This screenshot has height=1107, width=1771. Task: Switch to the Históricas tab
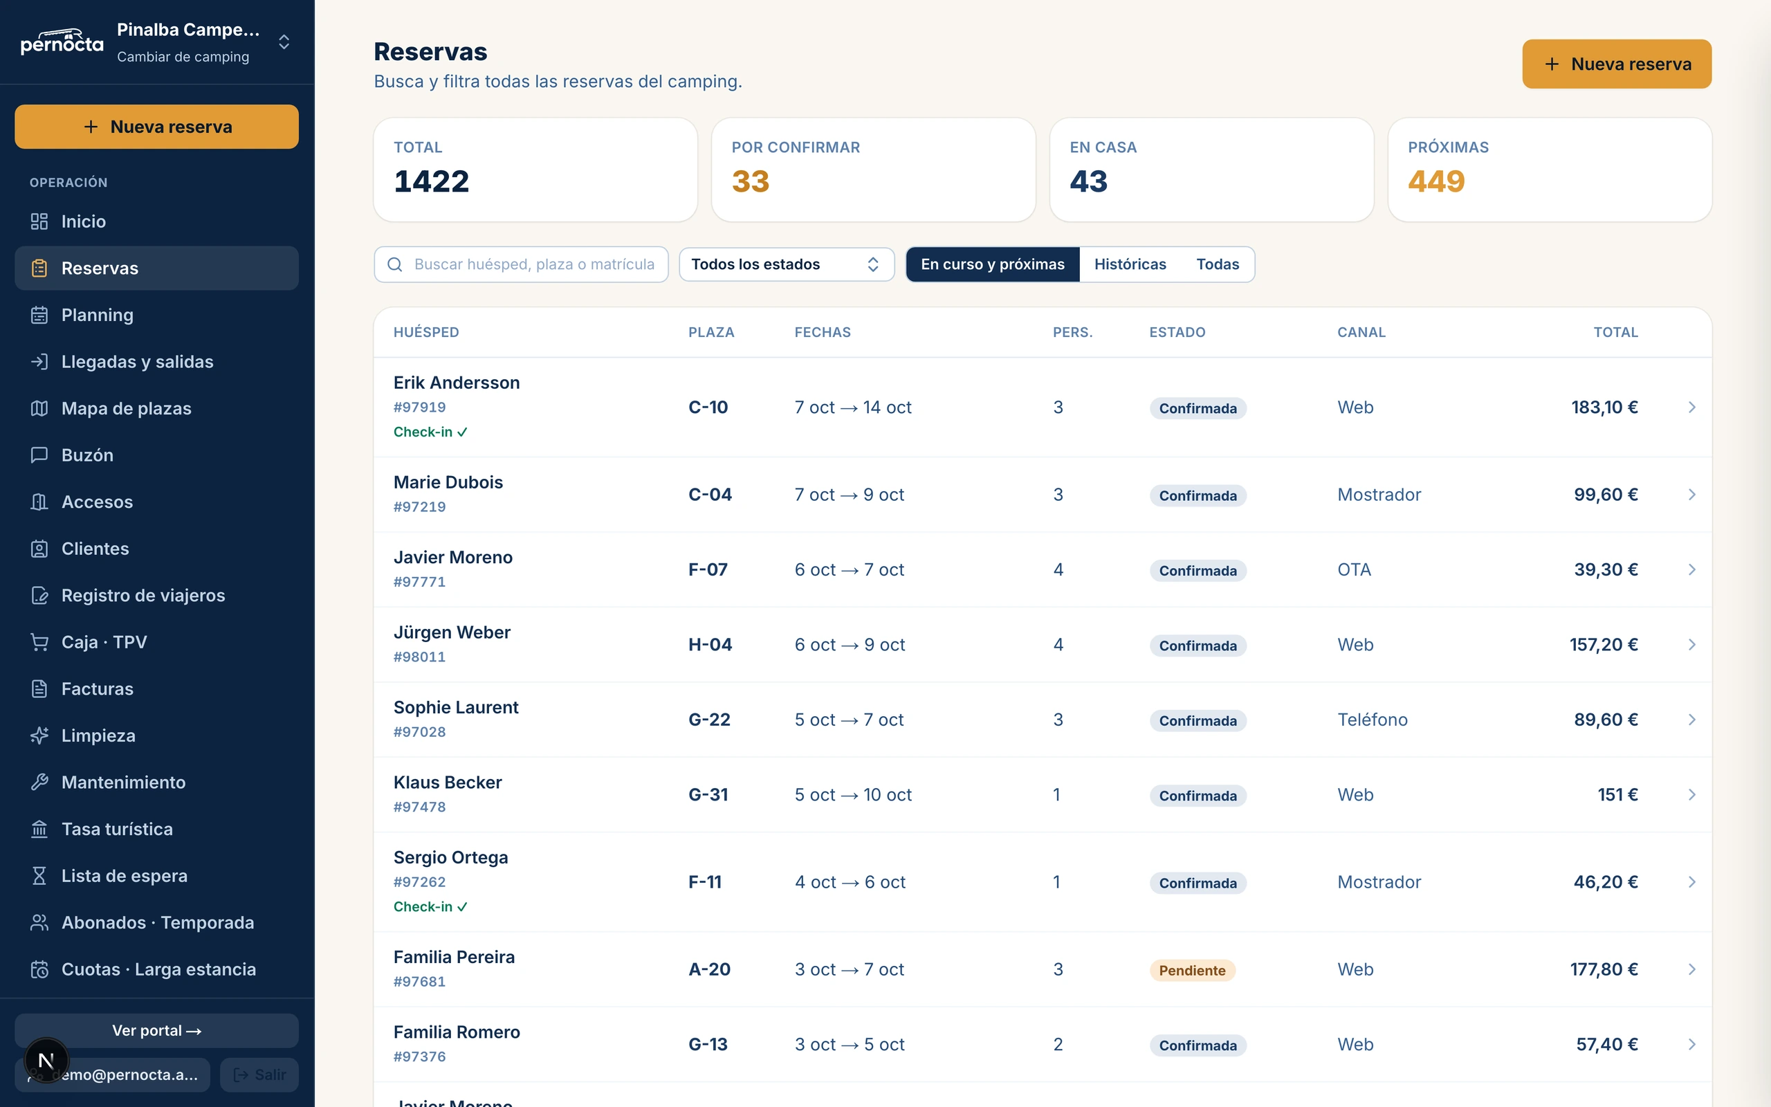pos(1130,264)
